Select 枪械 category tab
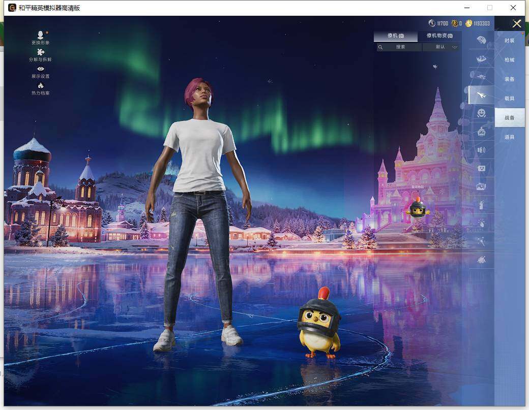Viewport: 529px width, 410px height. coord(510,59)
